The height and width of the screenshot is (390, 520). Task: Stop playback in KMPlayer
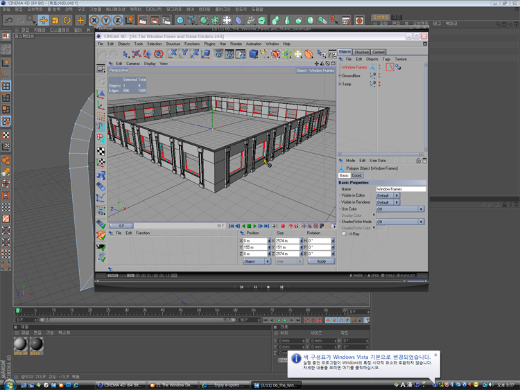(x=268, y=287)
